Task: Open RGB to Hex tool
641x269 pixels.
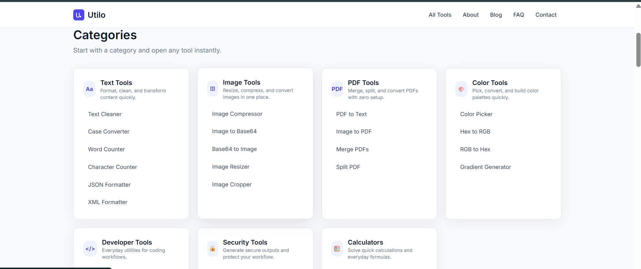Action: 475,149
